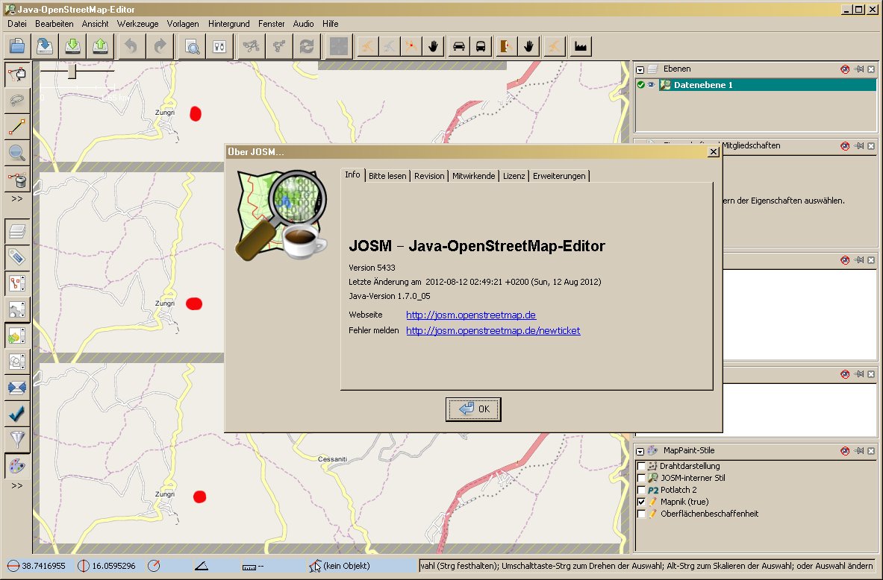Click the upload changes toolbar icon
This screenshot has width=883, height=580.
pos(99,46)
